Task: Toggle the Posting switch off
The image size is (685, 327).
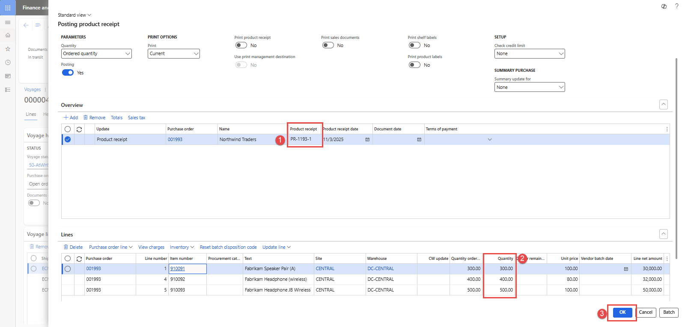Action: pos(68,73)
